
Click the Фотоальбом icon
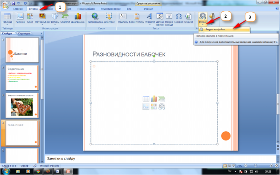tap(42, 16)
